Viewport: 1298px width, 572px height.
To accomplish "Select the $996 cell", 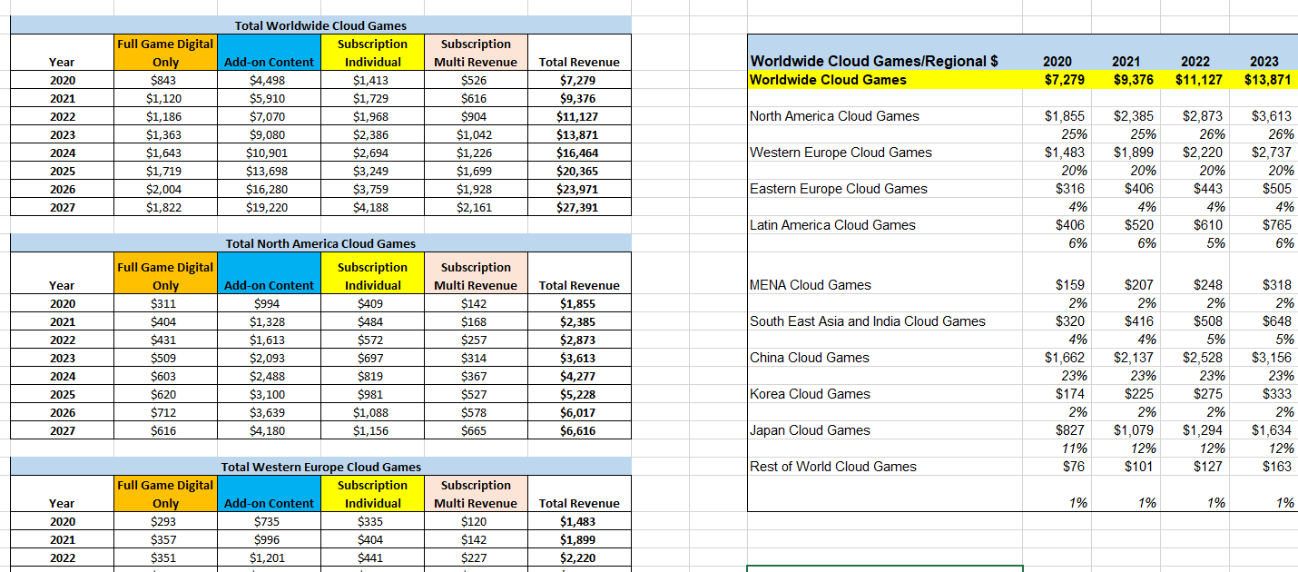I will click(x=269, y=539).
